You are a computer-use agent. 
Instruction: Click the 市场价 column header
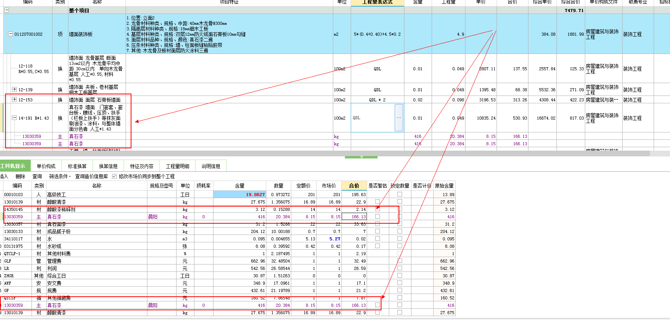coord(329,186)
